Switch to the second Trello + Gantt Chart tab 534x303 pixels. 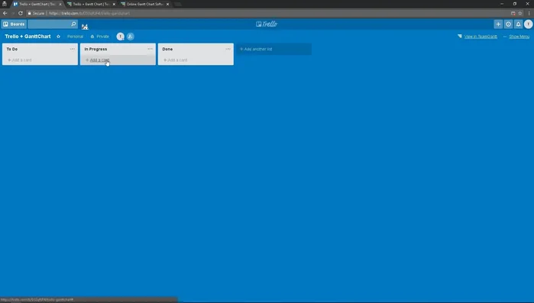[91, 4]
